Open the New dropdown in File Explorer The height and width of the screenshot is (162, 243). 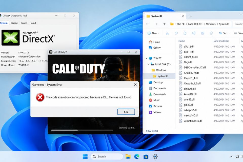tap(153, 33)
